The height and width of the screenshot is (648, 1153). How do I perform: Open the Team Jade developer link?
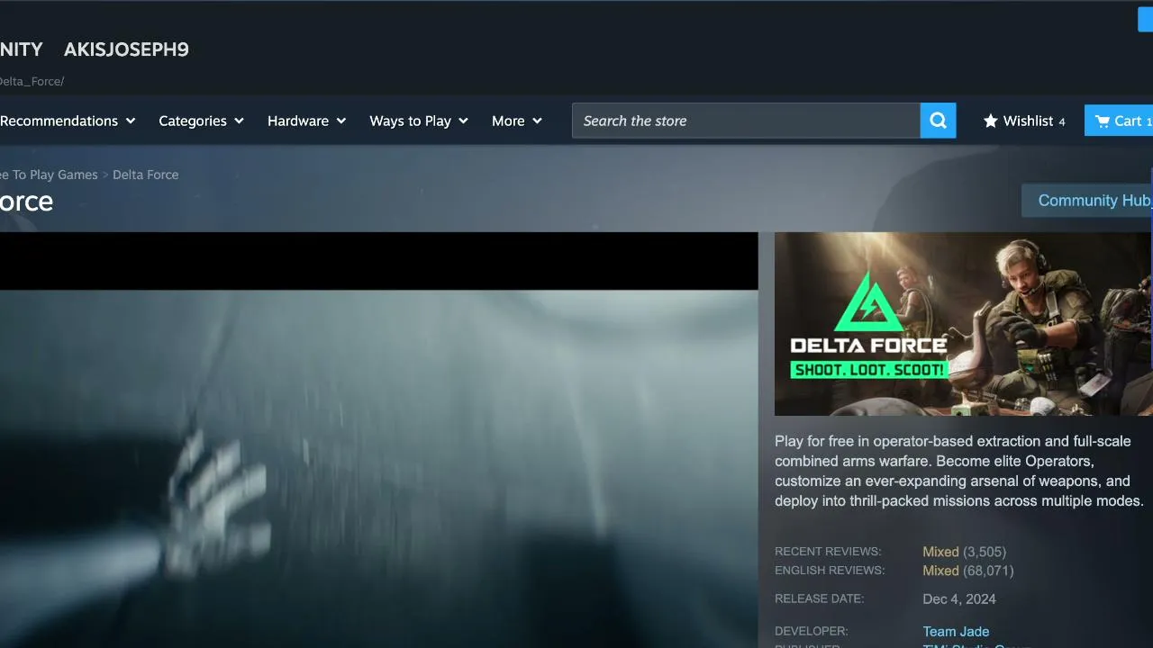point(956,632)
